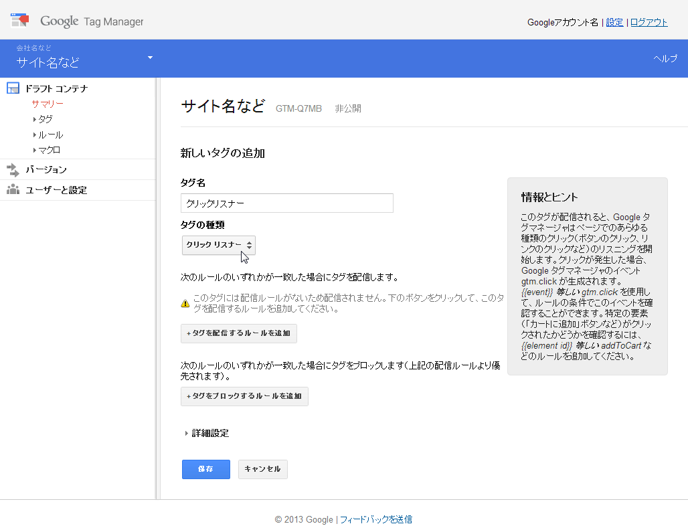Image resolution: width=688 pixels, height=532 pixels.
Task: Click the 保存 button
Action: pyautogui.click(x=205, y=469)
